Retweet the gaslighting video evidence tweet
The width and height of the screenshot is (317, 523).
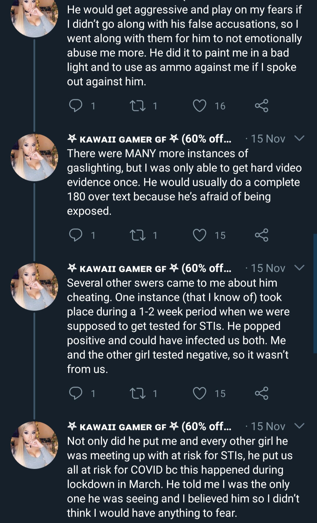[x=138, y=235]
